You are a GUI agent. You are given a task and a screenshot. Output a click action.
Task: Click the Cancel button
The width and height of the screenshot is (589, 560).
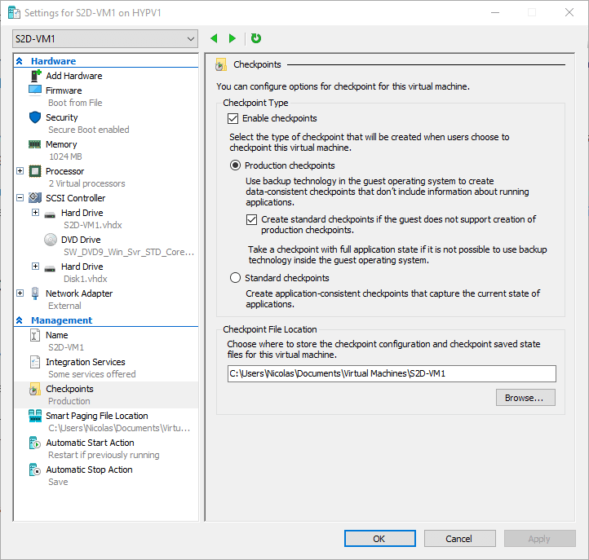point(460,539)
